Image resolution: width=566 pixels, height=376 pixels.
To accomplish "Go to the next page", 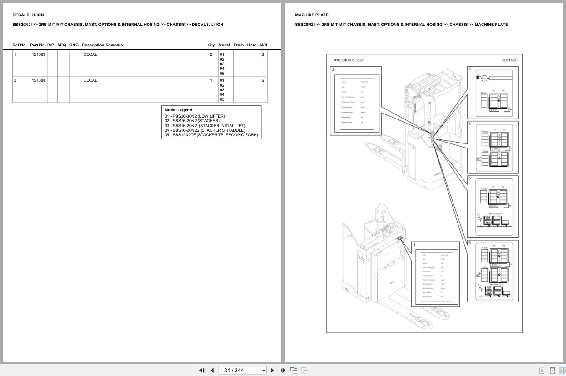I will tap(272, 371).
